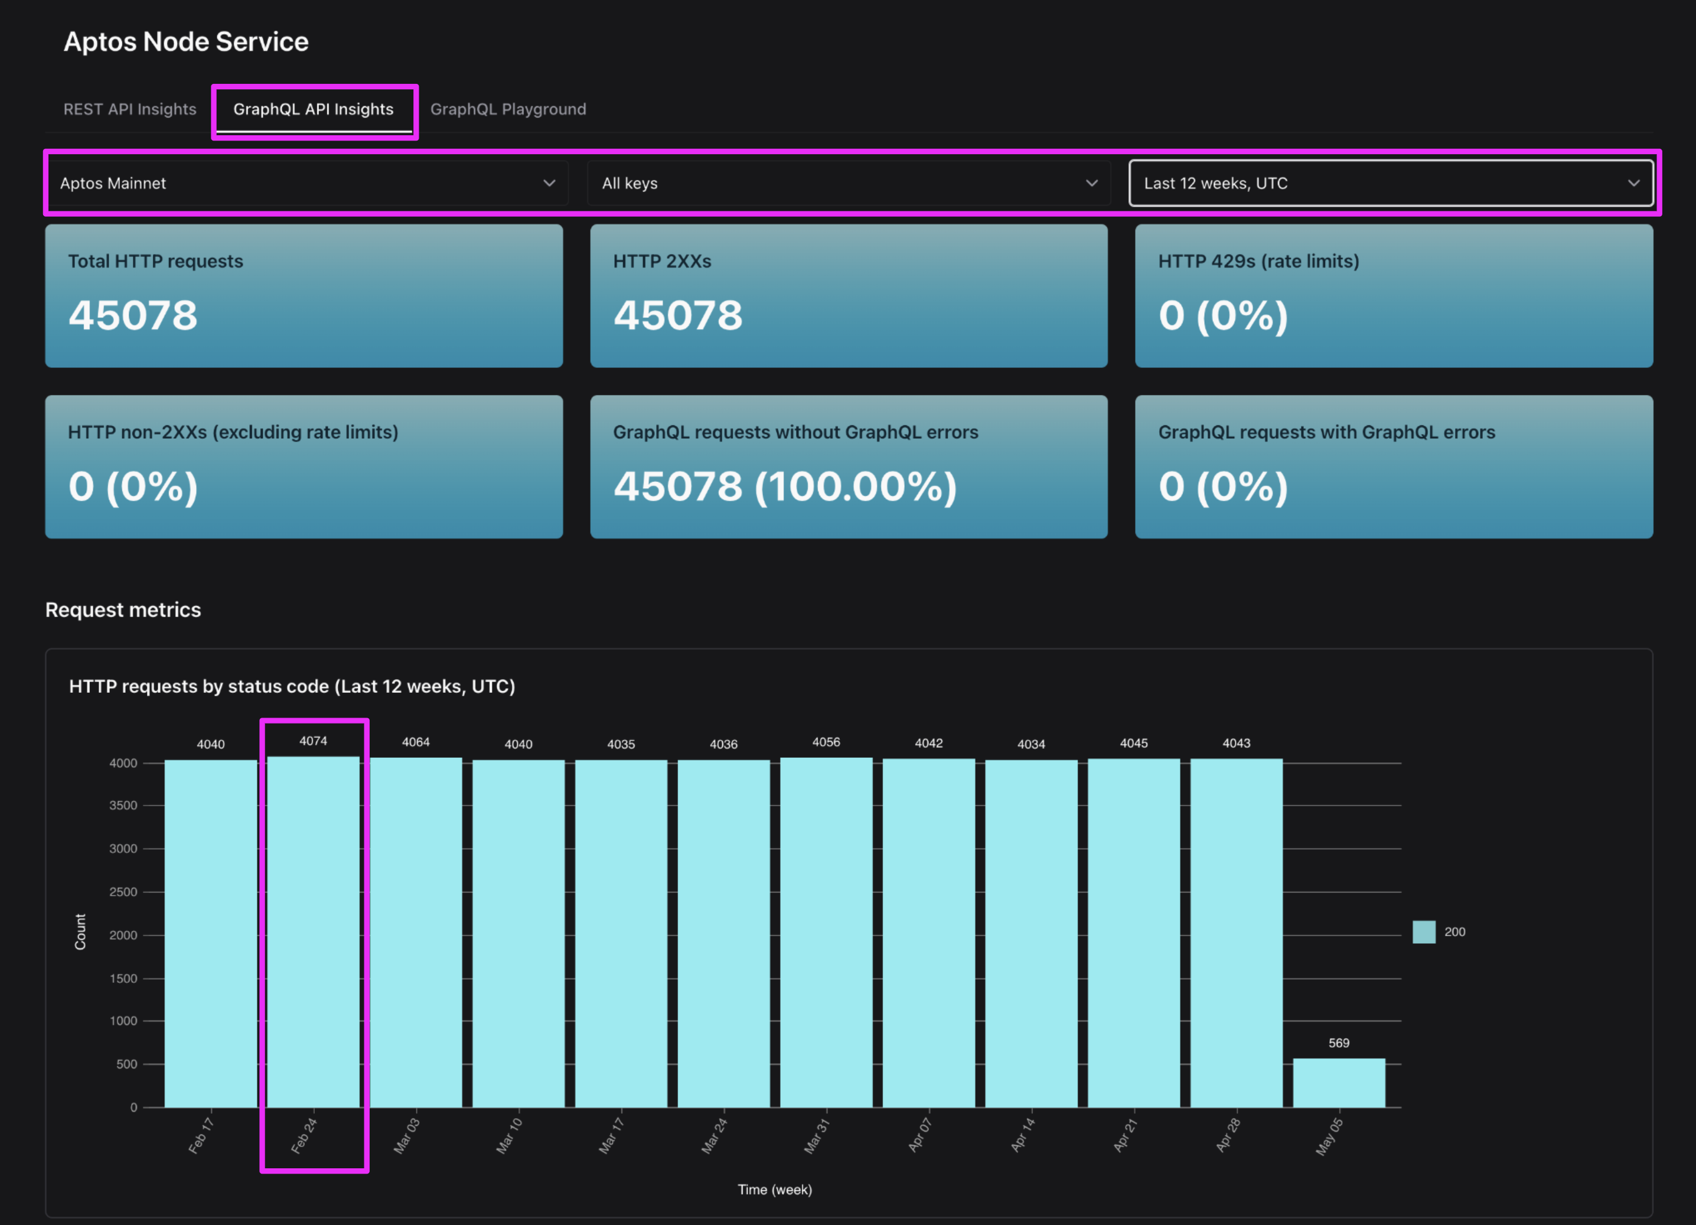This screenshot has width=1696, height=1225.
Task: Click the 200 status legend color swatch
Action: [x=1423, y=932]
